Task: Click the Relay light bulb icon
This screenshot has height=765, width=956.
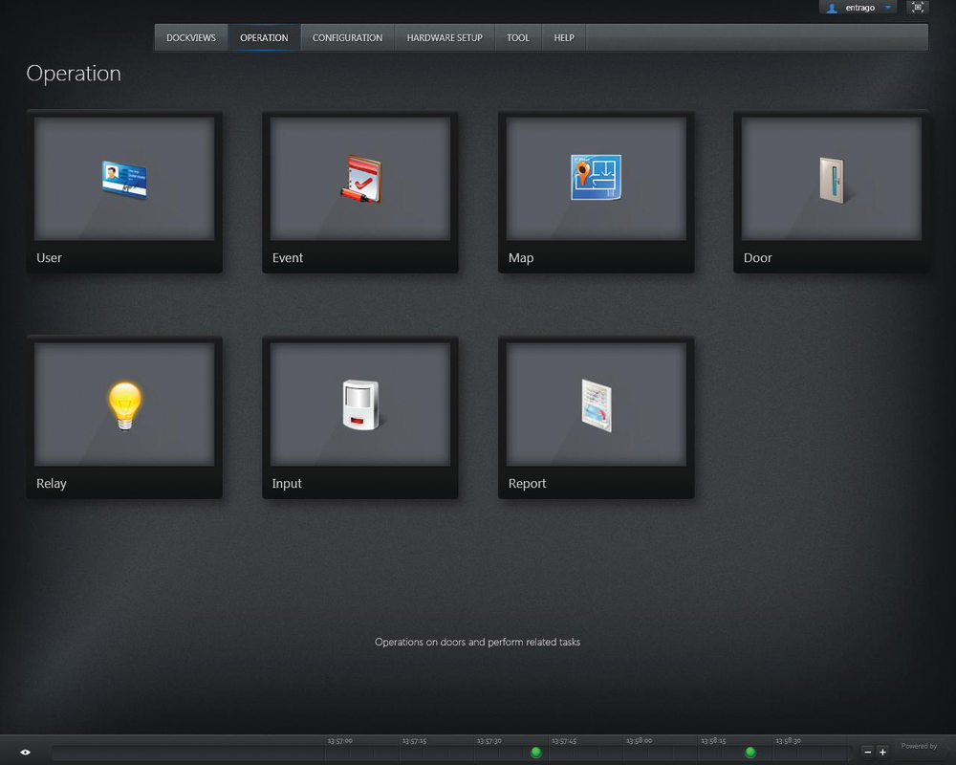Action: click(124, 405)
